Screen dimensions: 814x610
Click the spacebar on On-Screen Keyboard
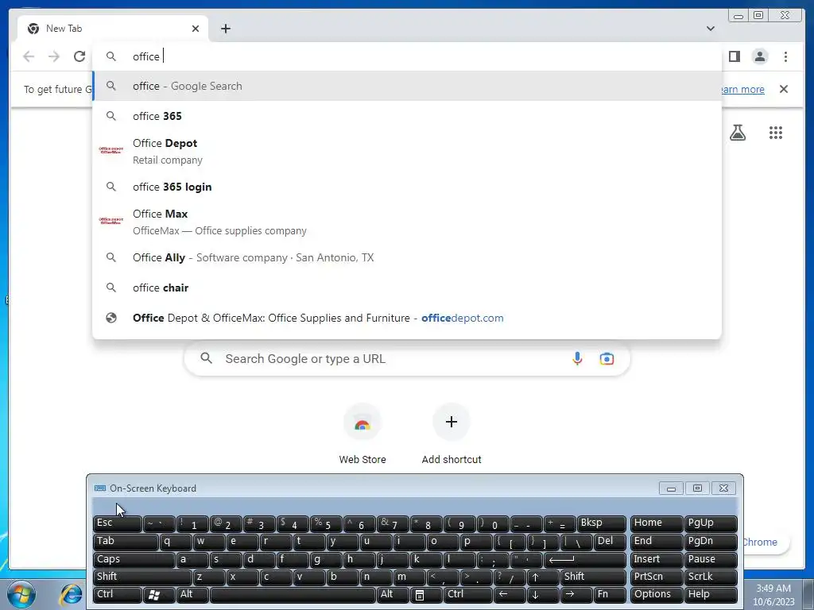click(x=293, y=594)
